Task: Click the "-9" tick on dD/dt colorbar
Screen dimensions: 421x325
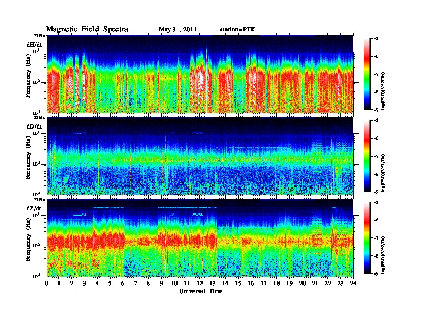Action: tap(377, 192)
